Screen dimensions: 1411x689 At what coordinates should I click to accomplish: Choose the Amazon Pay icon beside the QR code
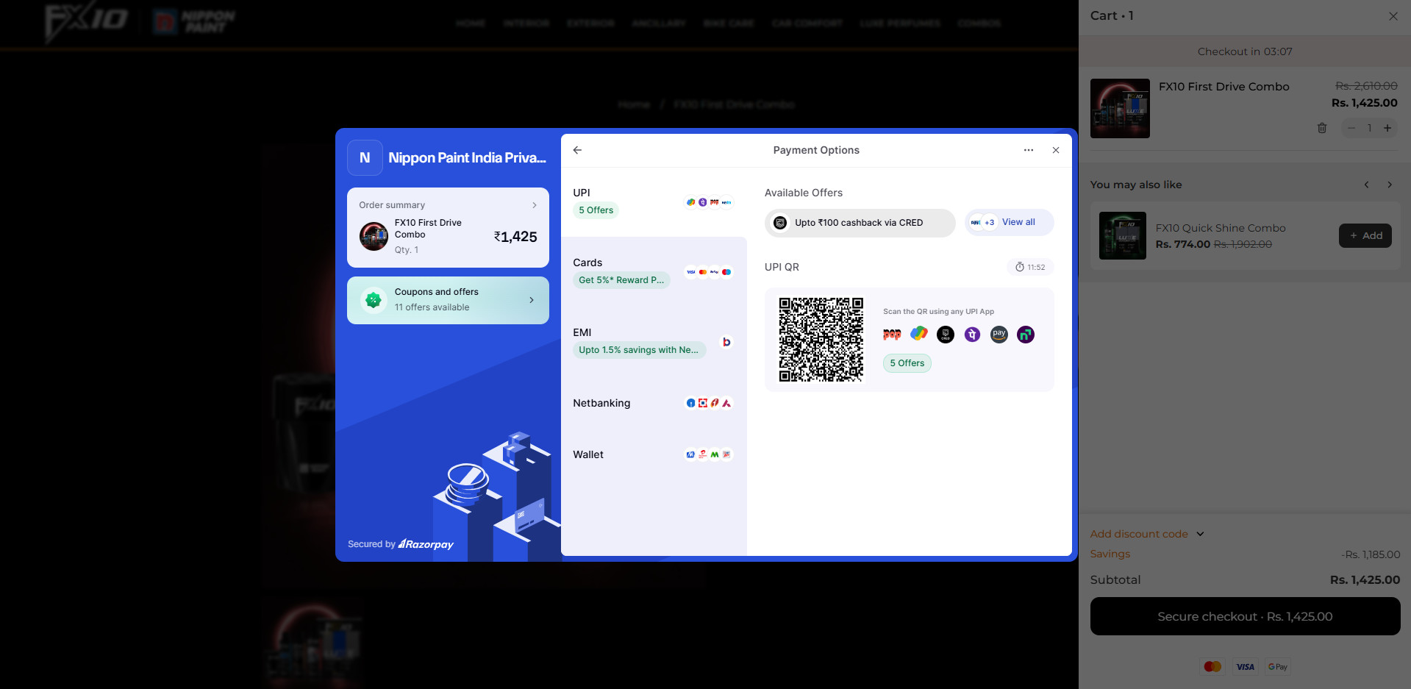click(999, 335)
